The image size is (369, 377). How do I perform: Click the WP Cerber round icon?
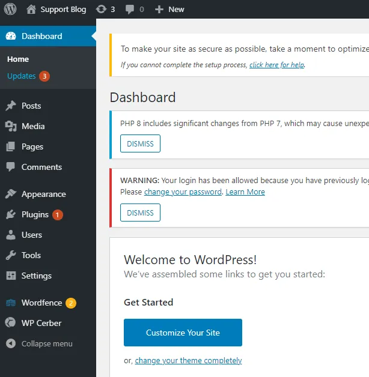[11, 322]
